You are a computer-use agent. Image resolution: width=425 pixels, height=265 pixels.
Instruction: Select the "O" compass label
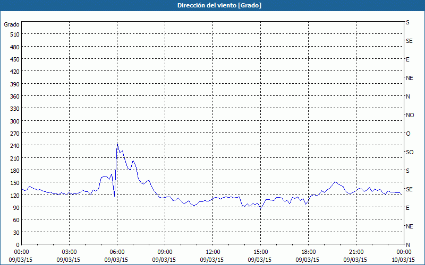click(x=408, y=134)
